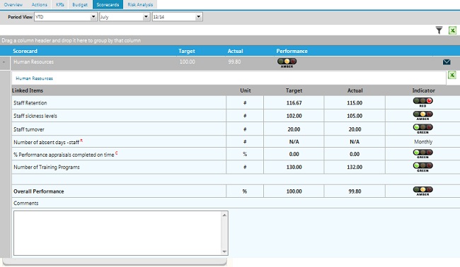Click Number of Training Programs green indicator
Screen dimensions: 460x267
pos(422,167)
